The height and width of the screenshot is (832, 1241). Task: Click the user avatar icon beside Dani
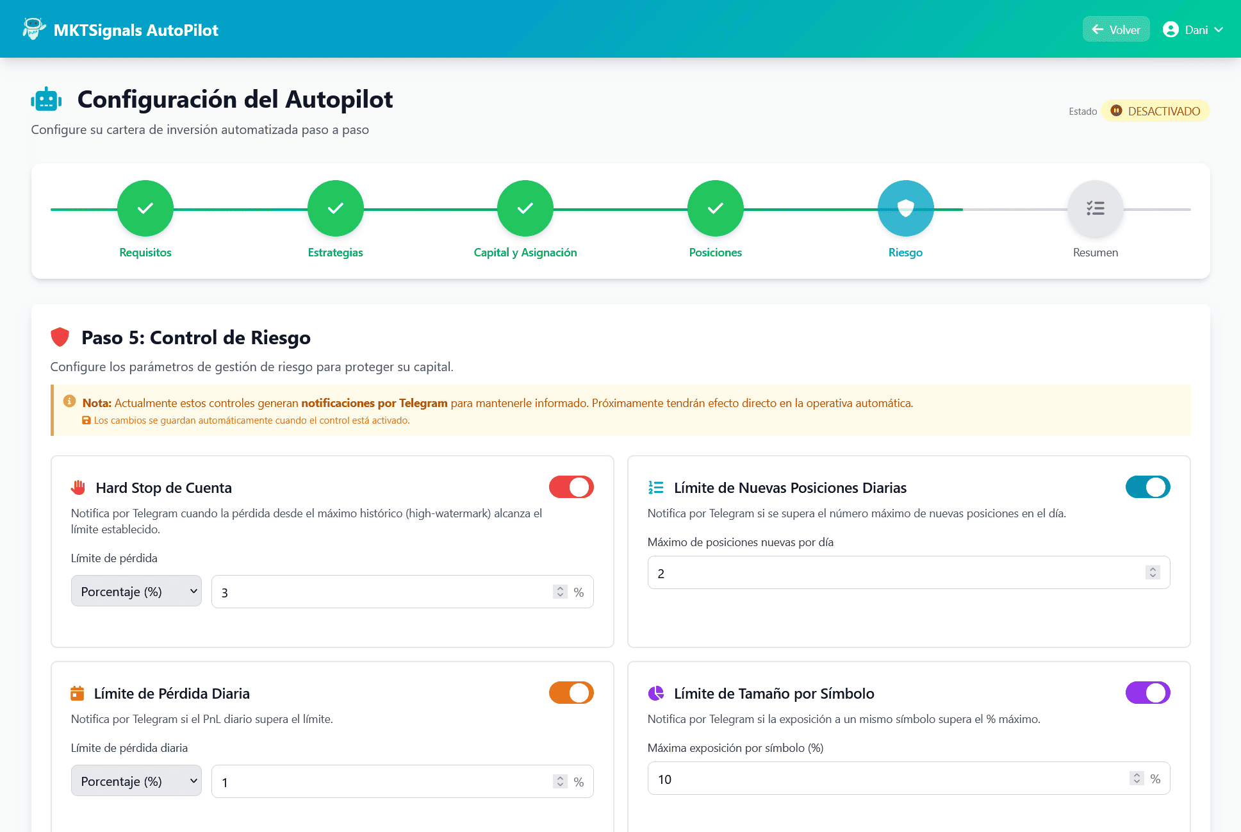(x=1171, y=29)
